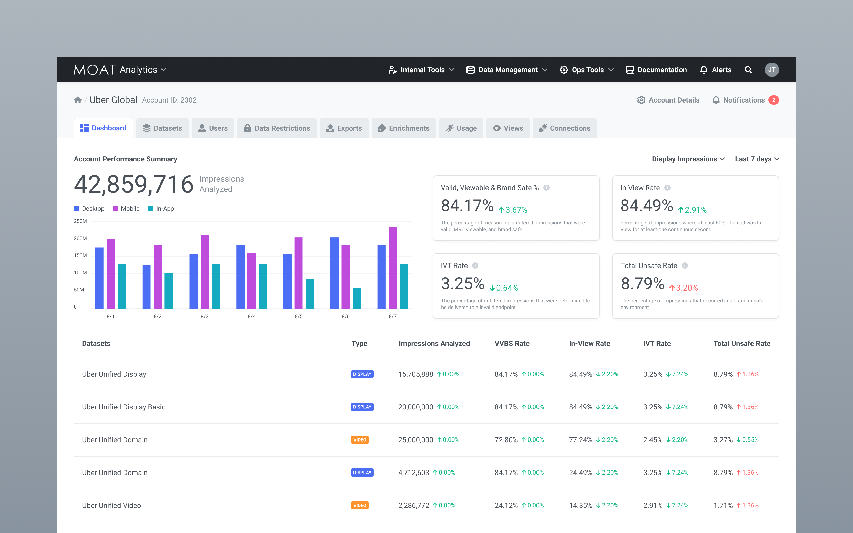Click the info icon beside In-View Rate card

pyautogui.click(x=667, y=188)
